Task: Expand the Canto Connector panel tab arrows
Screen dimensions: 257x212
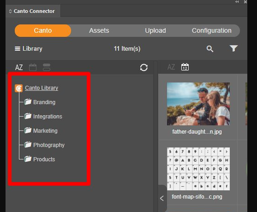Action: coord(10,11)
